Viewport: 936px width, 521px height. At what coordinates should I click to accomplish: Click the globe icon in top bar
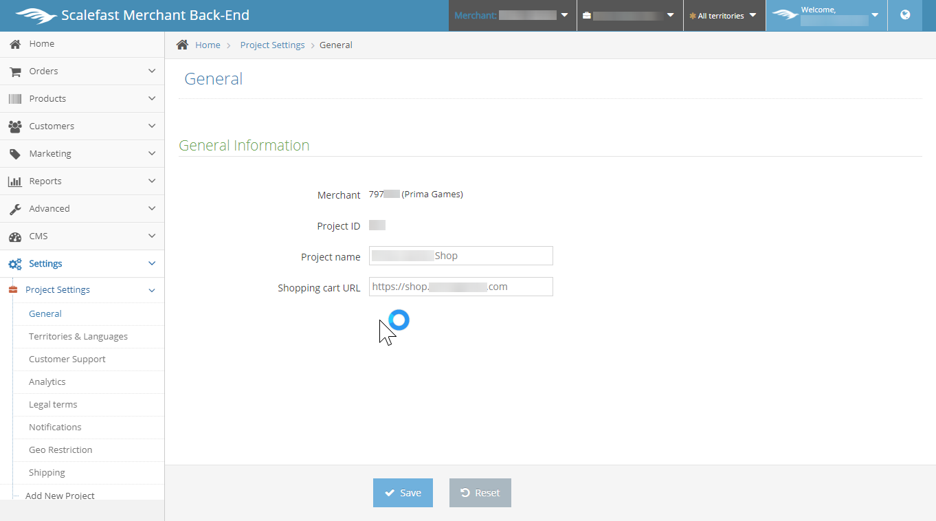coord(905,15)
